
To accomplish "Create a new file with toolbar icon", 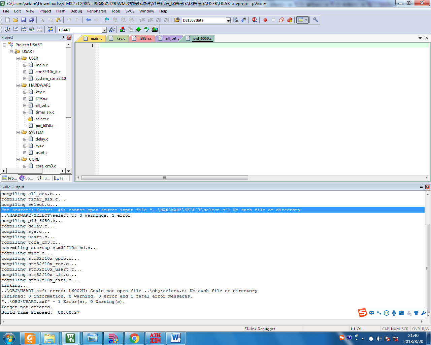I will pos(7,20).
